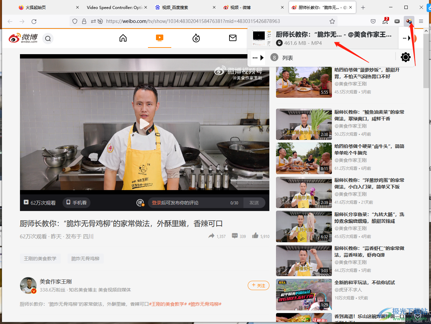Close the 火狐起始页 tab
Image resolution: width=431 pixels, height=324 pixels.
(x=77, y=7)
